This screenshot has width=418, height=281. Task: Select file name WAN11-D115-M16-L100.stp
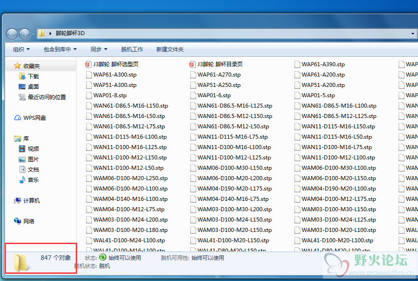coord(130,137)
